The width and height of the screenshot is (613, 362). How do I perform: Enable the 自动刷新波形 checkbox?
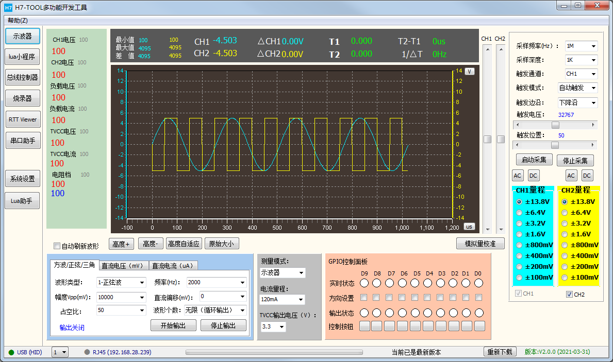pyautogui.click(x=57, y=246)
